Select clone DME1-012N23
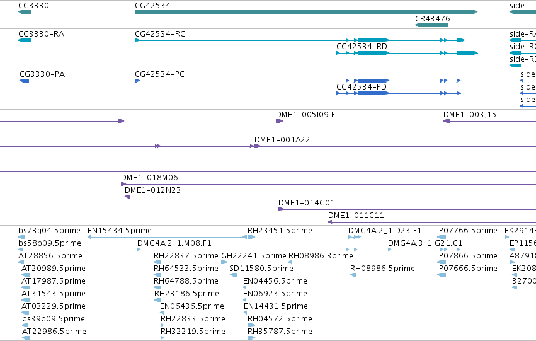The width and height of the screenshot is (536, 341). click(330, 197)
